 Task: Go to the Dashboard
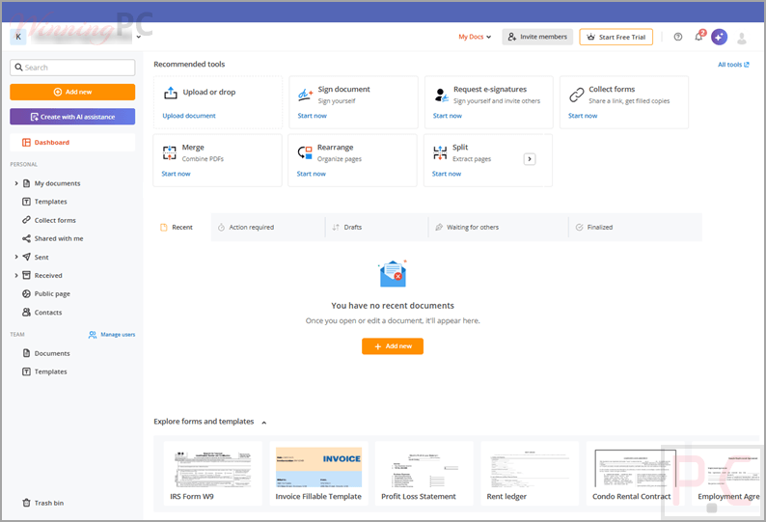click(72, 142)
